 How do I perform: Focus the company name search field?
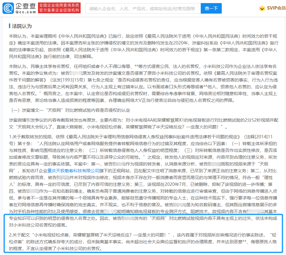pyautogui.click(x=143, y=8)
